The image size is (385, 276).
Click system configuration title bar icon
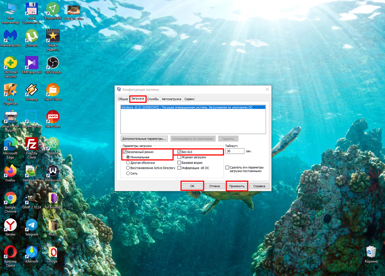coord(119,89)
